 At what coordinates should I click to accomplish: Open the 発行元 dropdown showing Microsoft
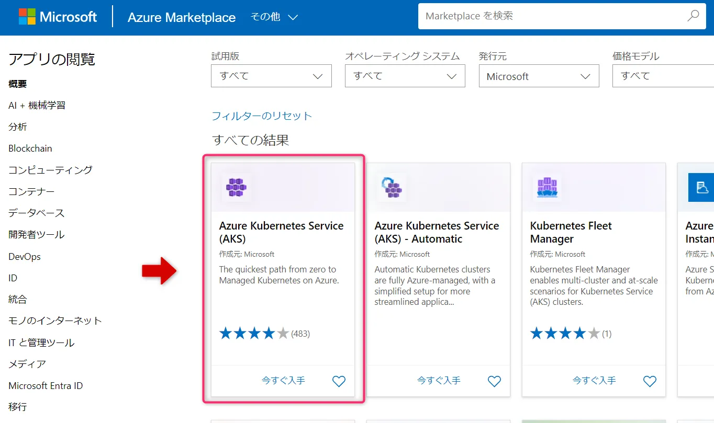[539, 76]
